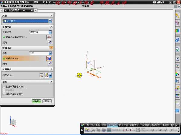This screenshot has width=181, height=135.
Task: Switch to the 曲线 tab
Action: tap(104, 124)
